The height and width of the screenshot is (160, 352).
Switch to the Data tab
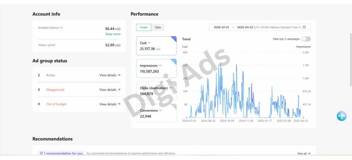coord(158,28)
